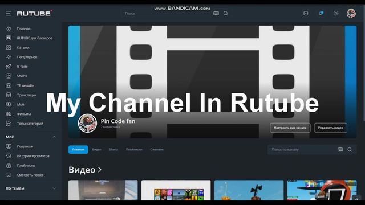
Task: Click magnifier icon in channel search
Action: (x=350, y=150)
